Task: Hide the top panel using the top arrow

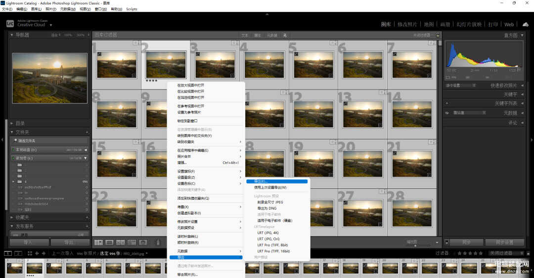Action: click(267, 14)
